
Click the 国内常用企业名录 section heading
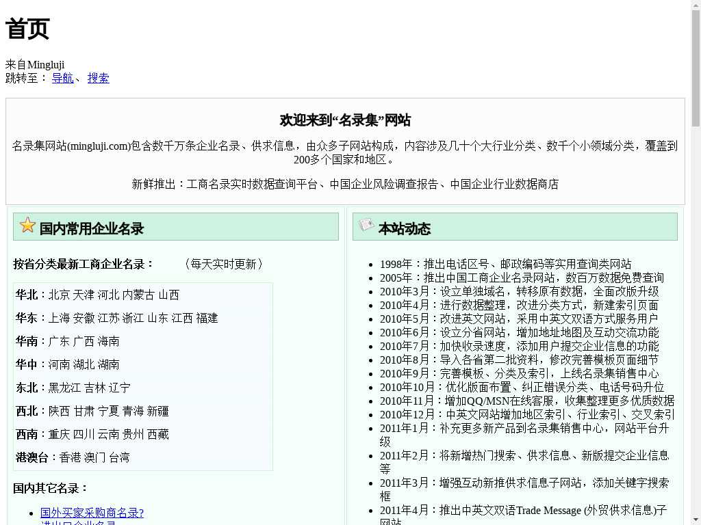pos(92,228)
